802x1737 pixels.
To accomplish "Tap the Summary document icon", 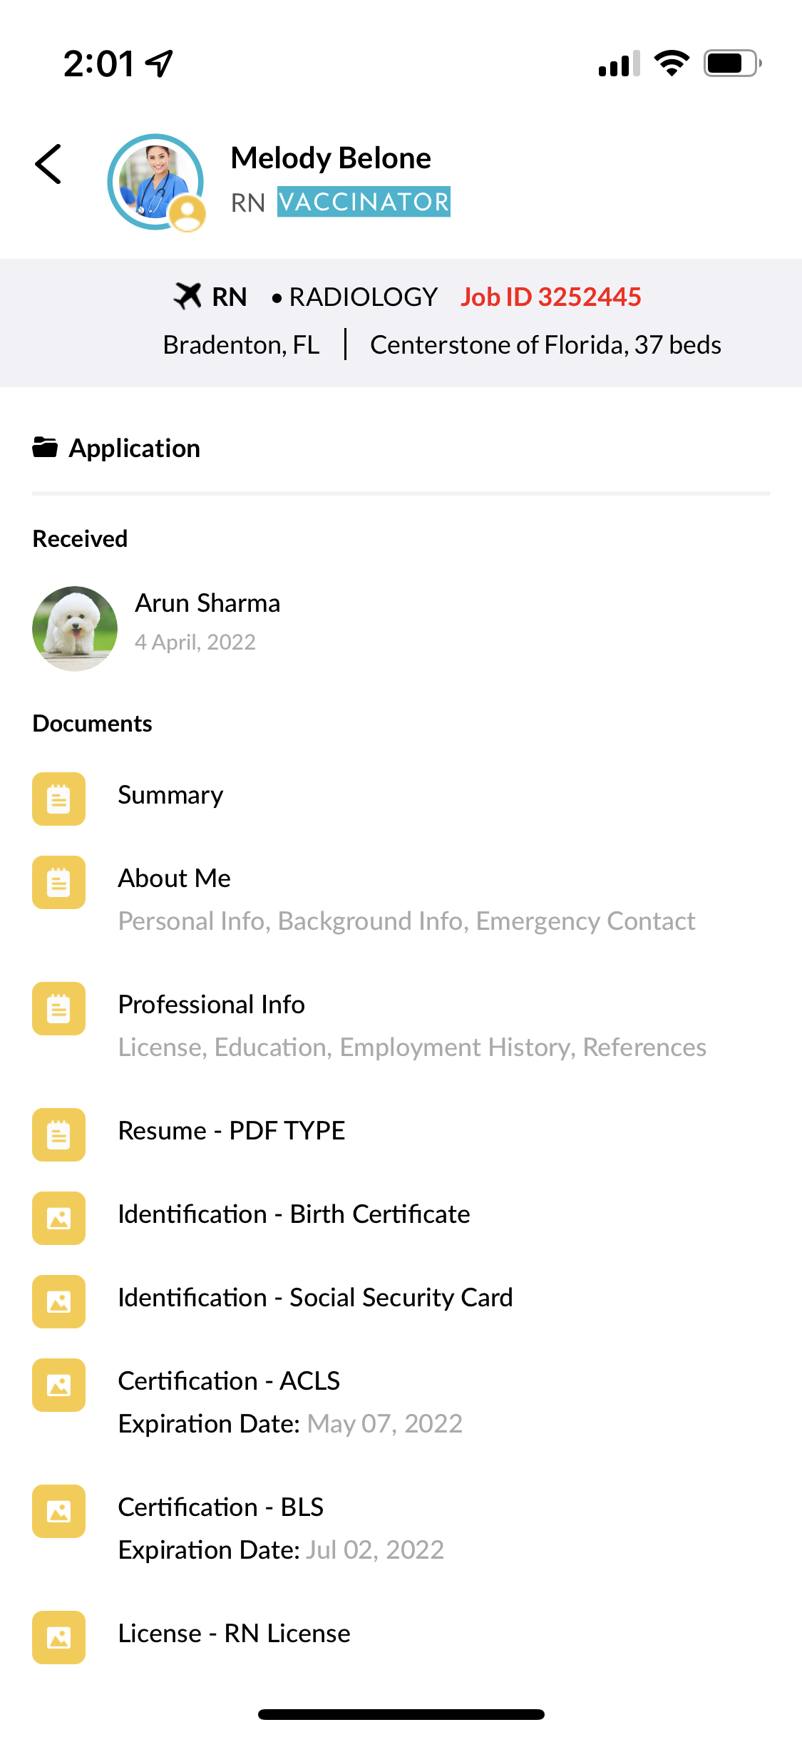I will (58, 799).
